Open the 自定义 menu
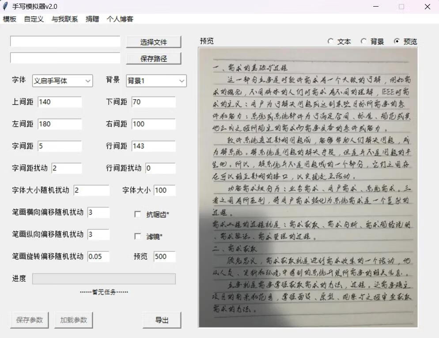 point(34,19)
